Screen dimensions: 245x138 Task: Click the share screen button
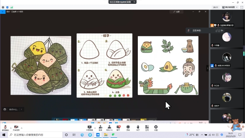90,128
